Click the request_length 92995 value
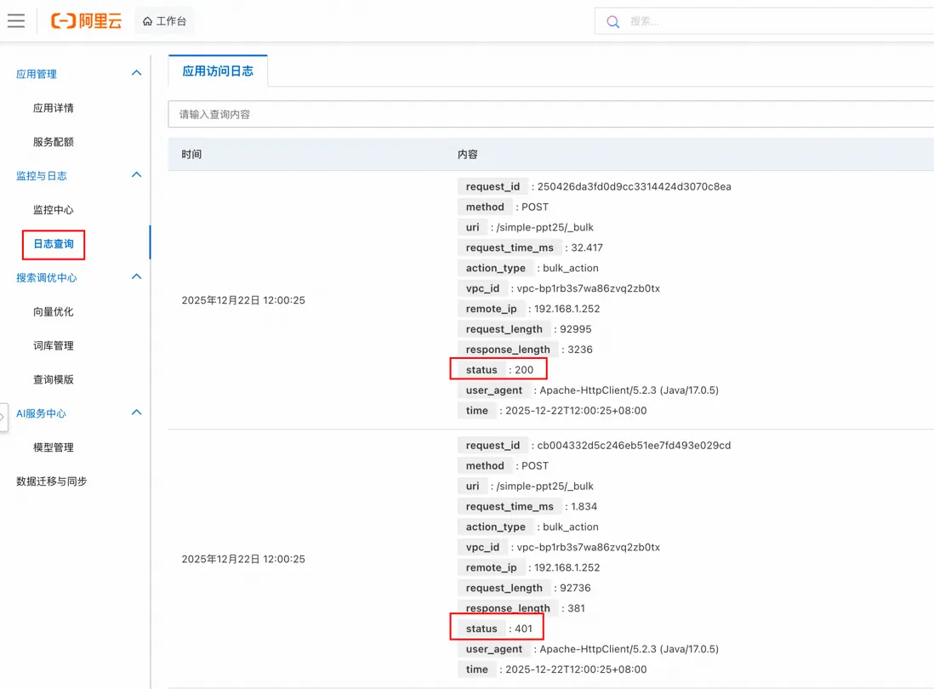Screen dimensions: 934x689 click(575, 329)
